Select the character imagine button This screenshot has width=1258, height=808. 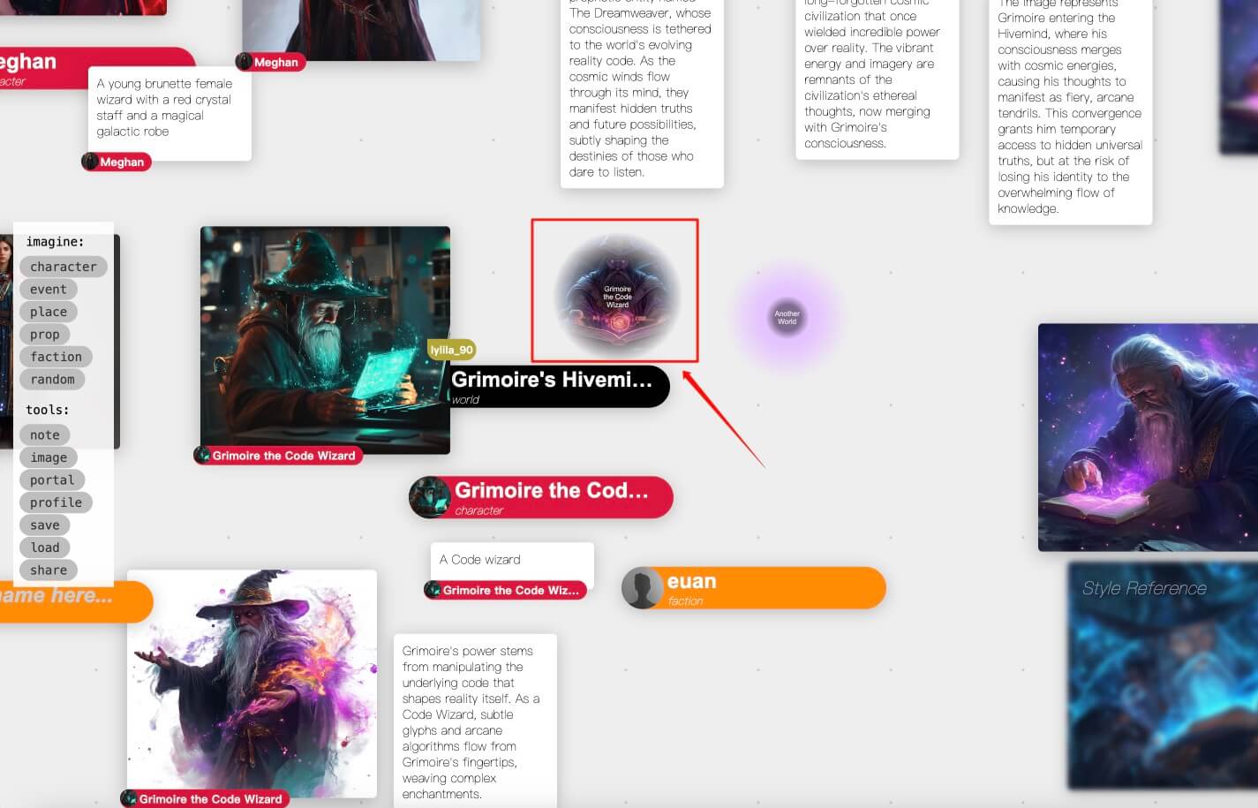pyautogui.click(x=63, y=267)
